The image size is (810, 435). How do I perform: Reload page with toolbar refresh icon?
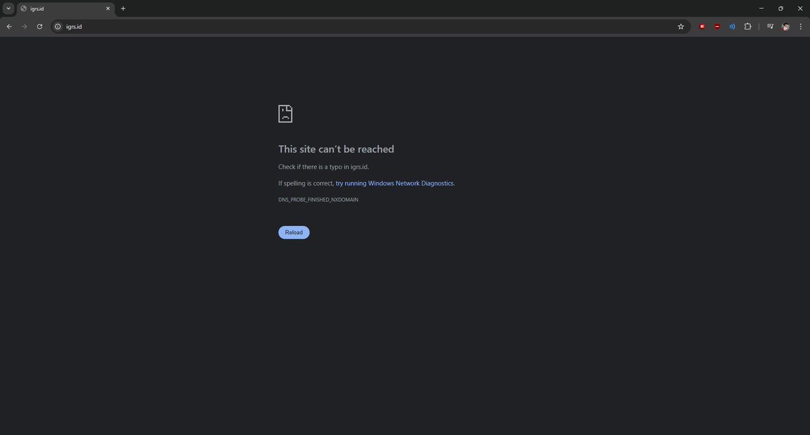point(40,26)
